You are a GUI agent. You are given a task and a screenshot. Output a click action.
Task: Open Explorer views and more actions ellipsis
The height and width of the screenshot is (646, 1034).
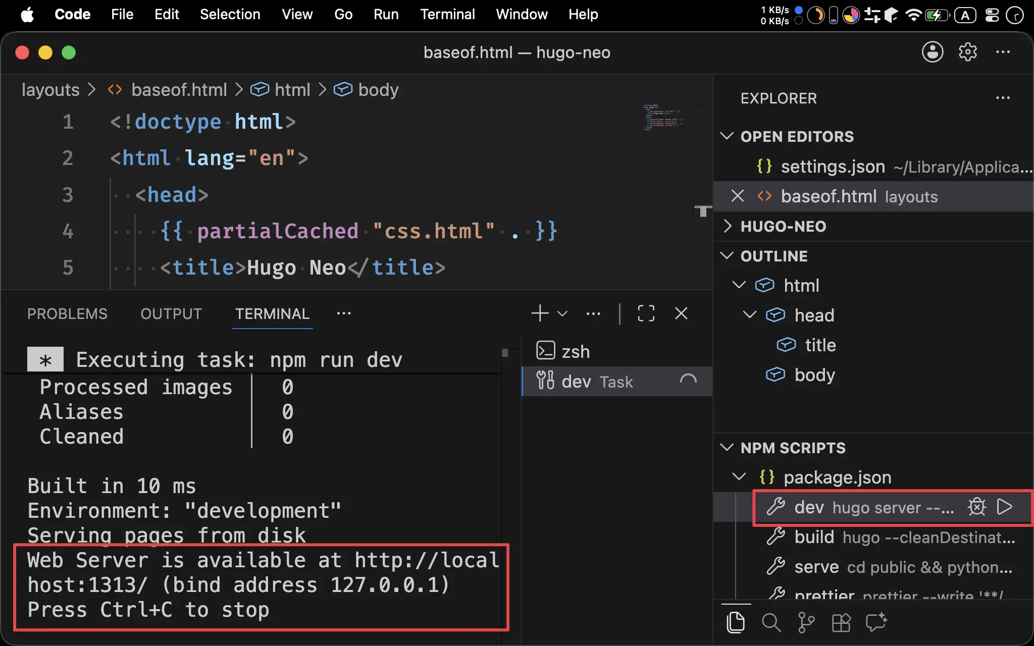1003,98
